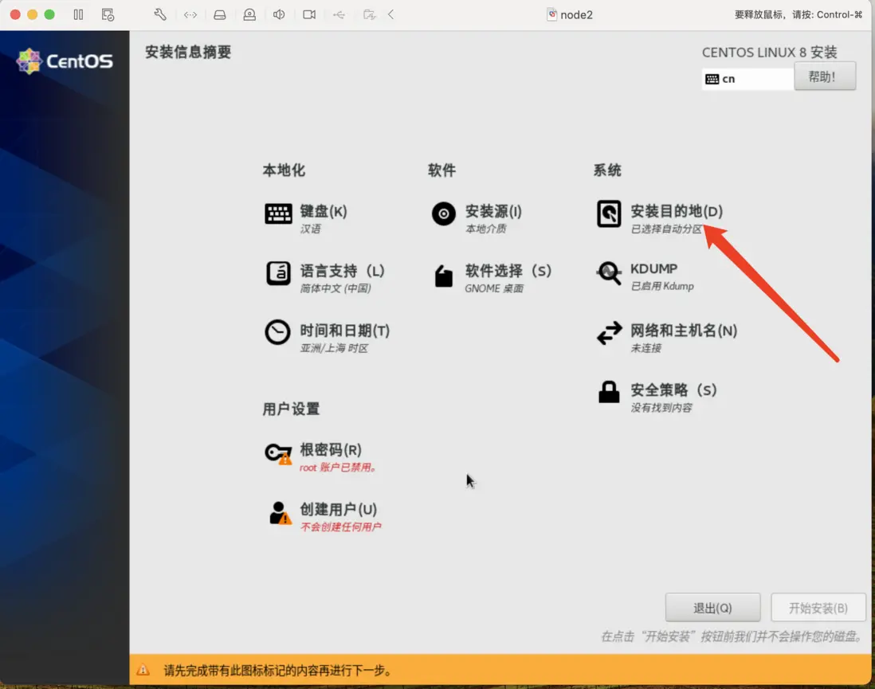875x689 pixels.
Task: Open the 安全策略 (S) lock icon
Action: point(609,392)
